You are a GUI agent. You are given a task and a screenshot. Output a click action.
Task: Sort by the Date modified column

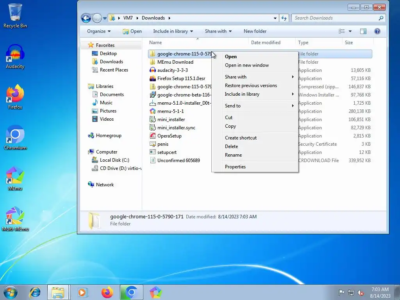(272, 43)
